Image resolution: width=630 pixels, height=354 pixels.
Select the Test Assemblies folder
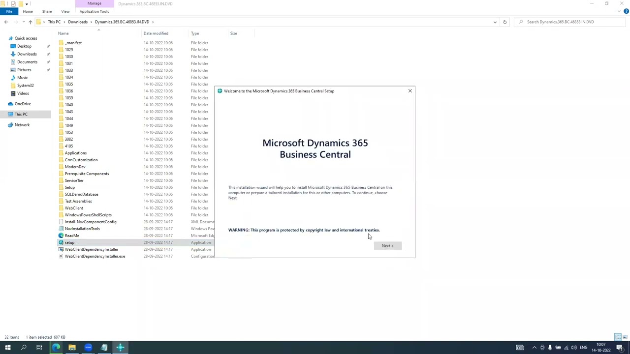[78, 201]
